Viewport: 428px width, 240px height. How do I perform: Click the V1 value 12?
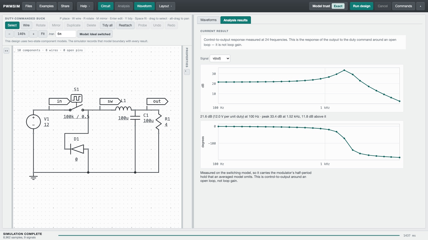(x=47, y=125)
